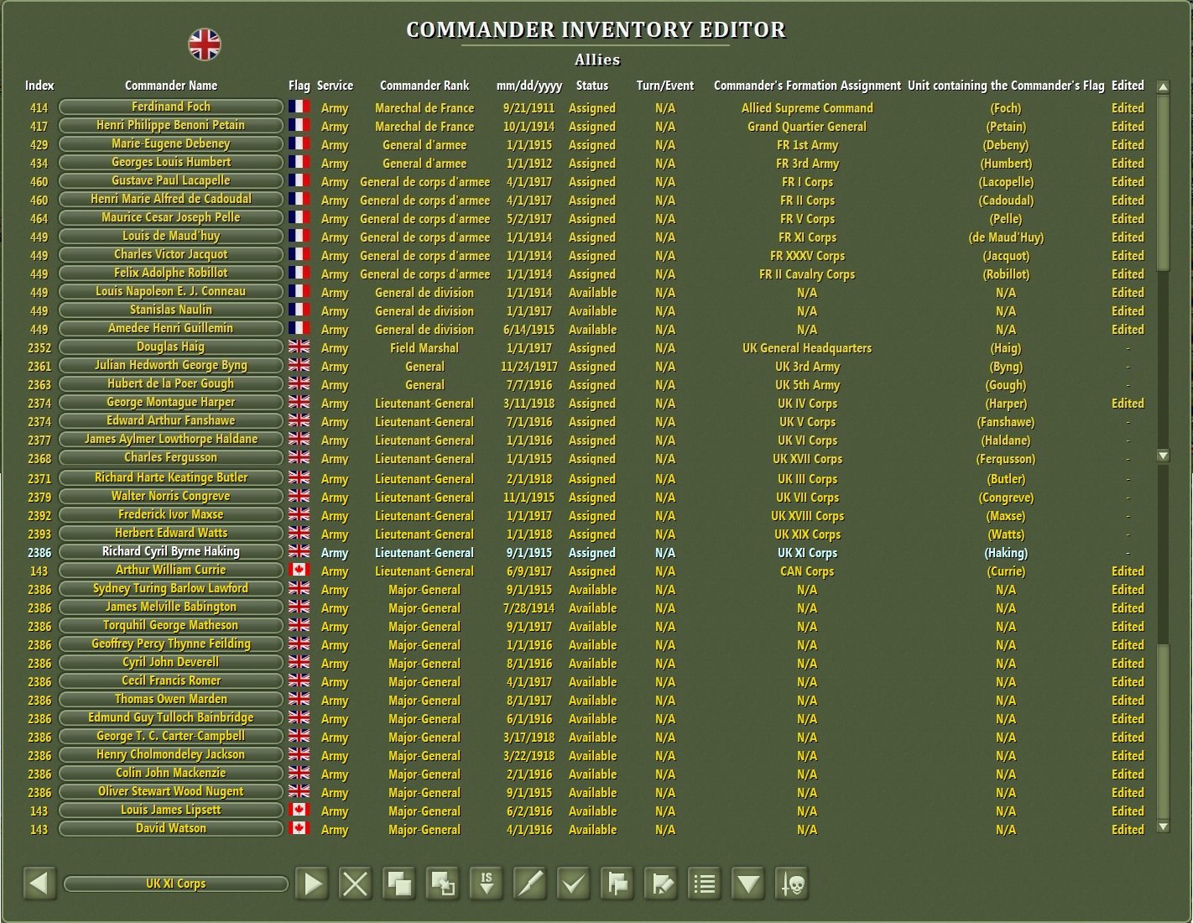Click the IS down-arrow icon
1193x923 pixels.
(487, 884)
